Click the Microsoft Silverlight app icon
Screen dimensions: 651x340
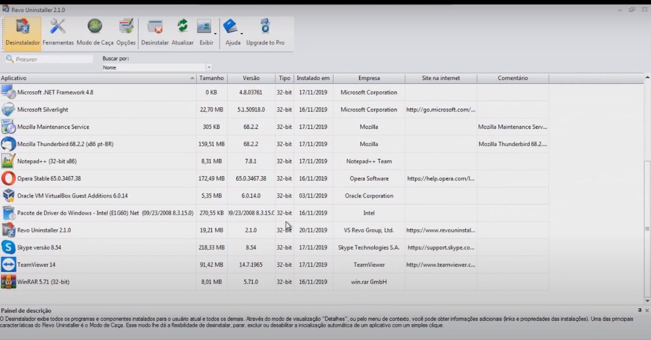(8, 109)
